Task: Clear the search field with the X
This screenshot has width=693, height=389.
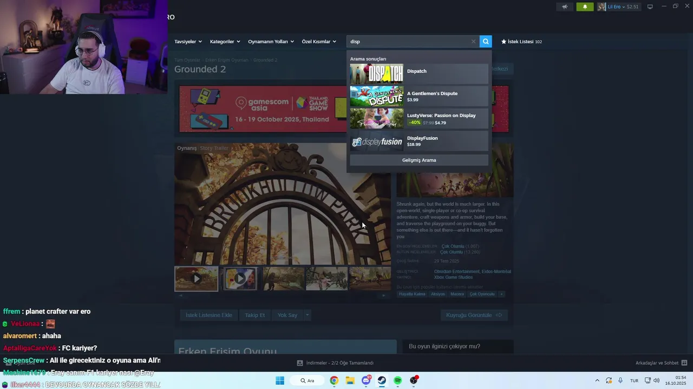Action: point(473,42)
